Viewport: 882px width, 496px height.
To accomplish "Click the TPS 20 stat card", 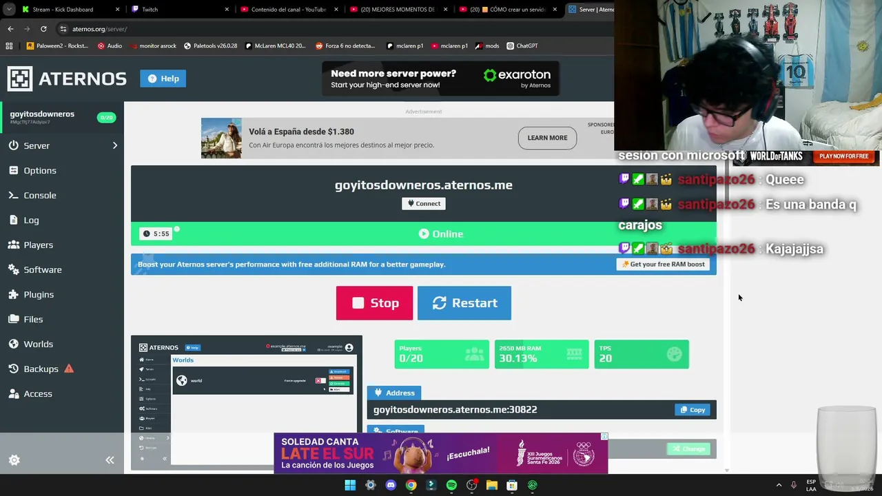I will (x=642, y=354).
